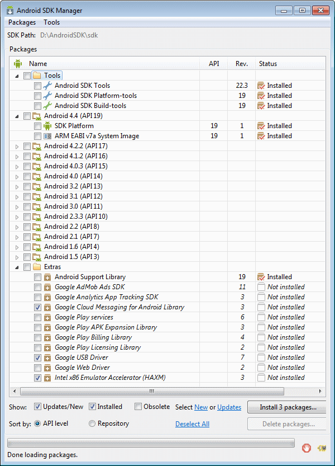Click the Name column header
This screenshot has height=466, width=335.
point(106,64)
